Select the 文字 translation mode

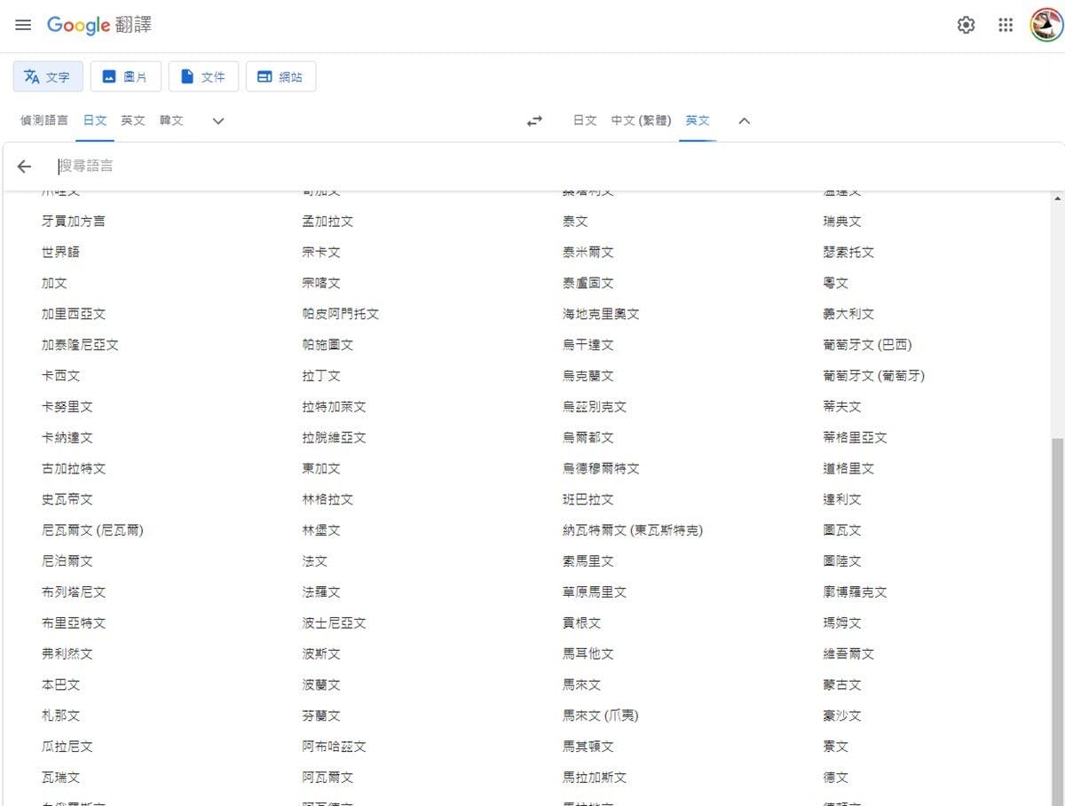point(48,76)
